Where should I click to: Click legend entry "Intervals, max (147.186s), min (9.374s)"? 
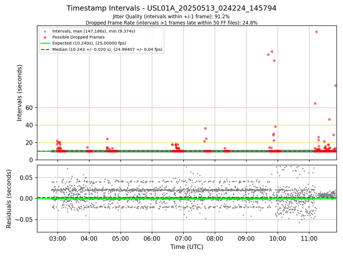pos(94,31)
